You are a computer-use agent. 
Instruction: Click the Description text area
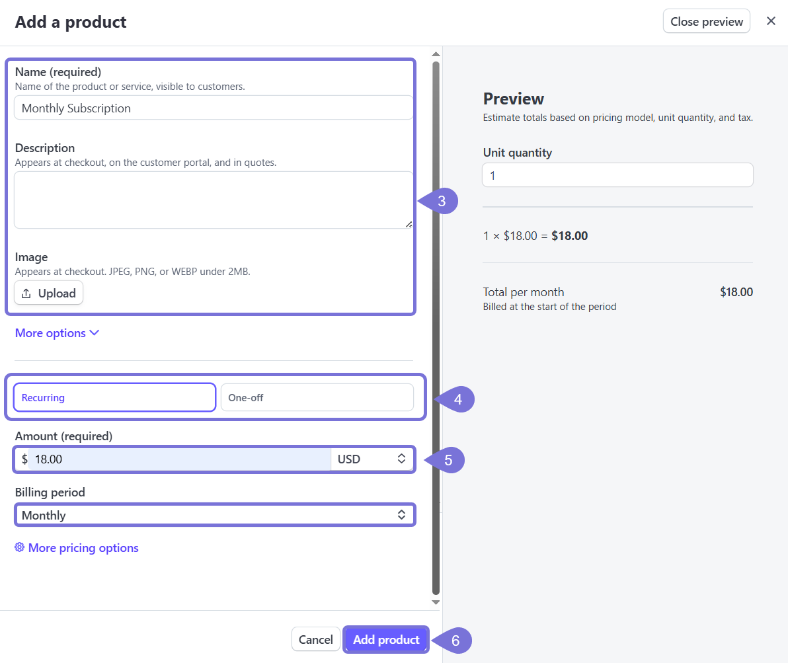click(213, 200)
